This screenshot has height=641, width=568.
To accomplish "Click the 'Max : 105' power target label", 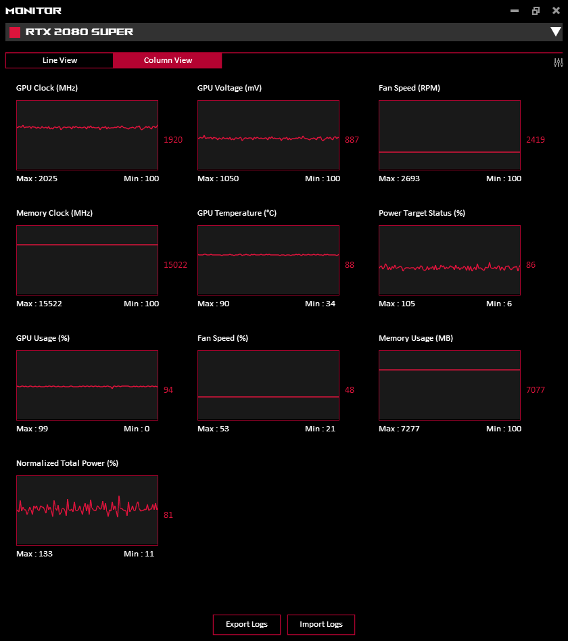I will pyautogui.click(x=397, y=304).
